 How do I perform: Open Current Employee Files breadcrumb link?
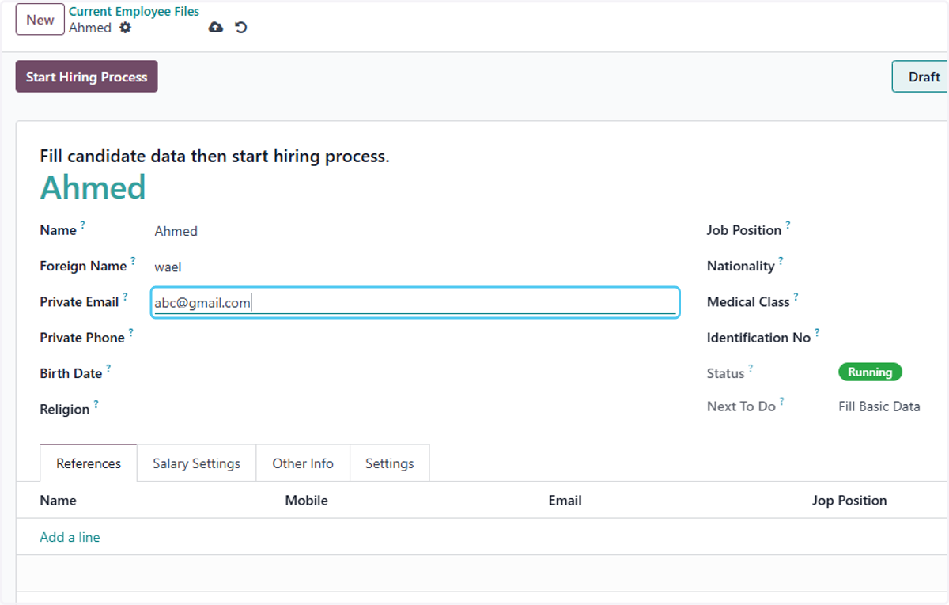(134, 12)
